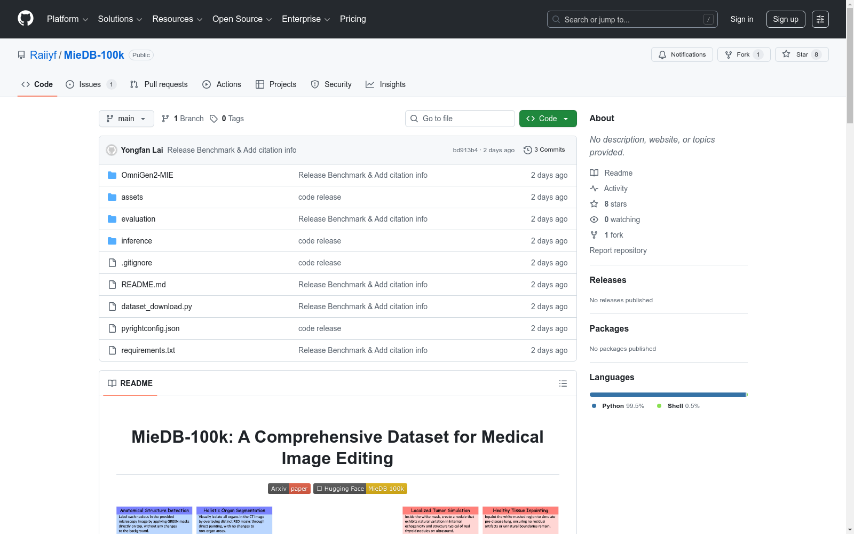Click the eye icon beside 0 watching
854x534 pixels.
pos(594,219)
